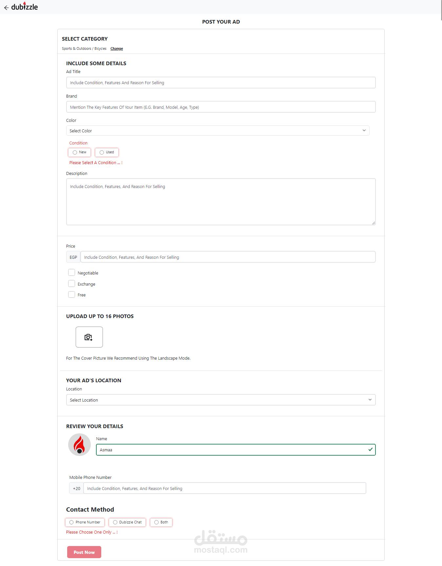This screenshot has width=442, height=566.
Task: Click the green checkmark in Name field
Action: tap(370, 449)
